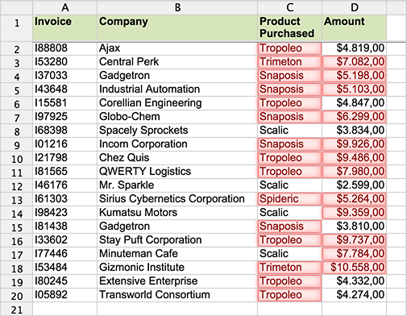Select column B header
This screenshot has width=407, height=316.
coord(177,7)
